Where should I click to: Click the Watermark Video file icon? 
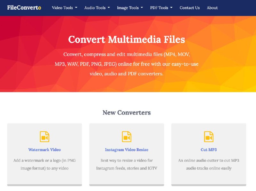click(44, 136)
